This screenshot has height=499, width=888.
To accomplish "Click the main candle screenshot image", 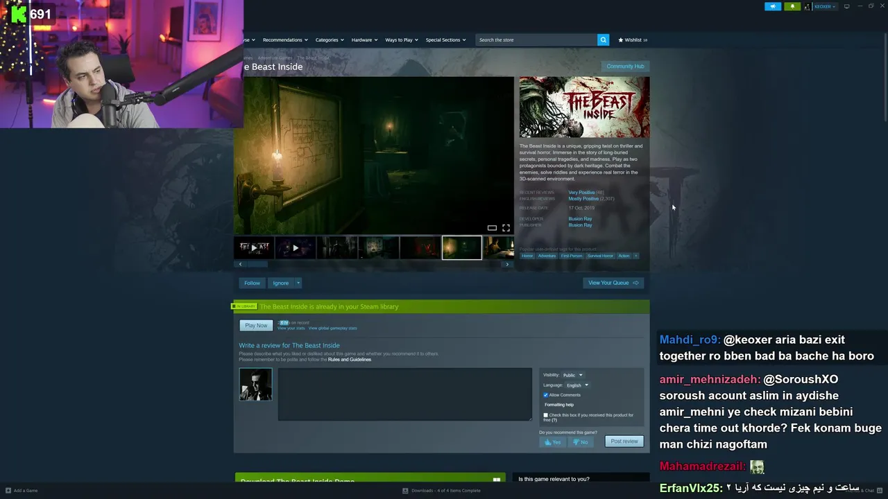I will point(373,155).
